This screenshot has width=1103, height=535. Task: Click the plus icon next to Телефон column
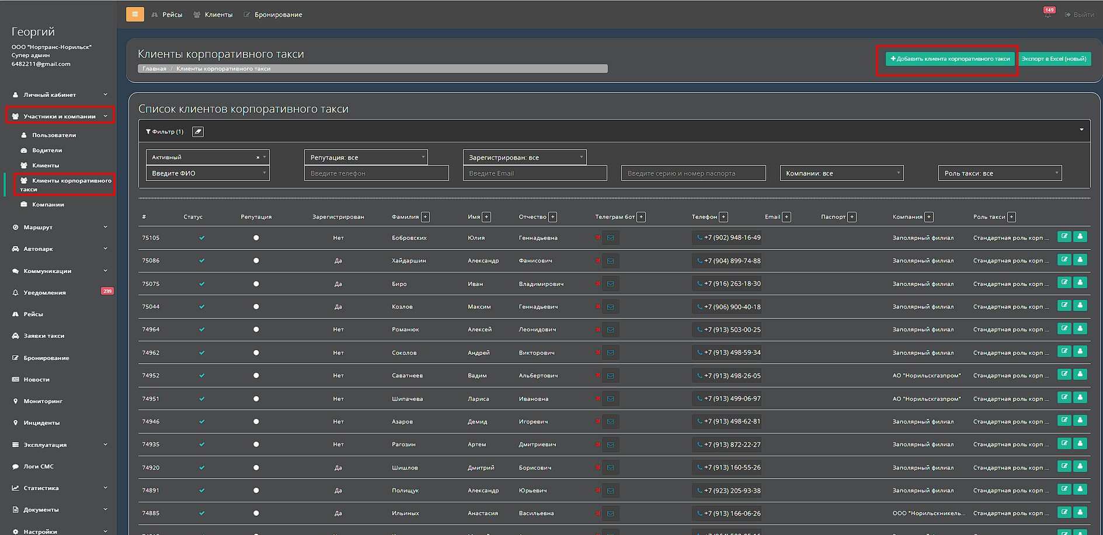(x=723, y=217)
